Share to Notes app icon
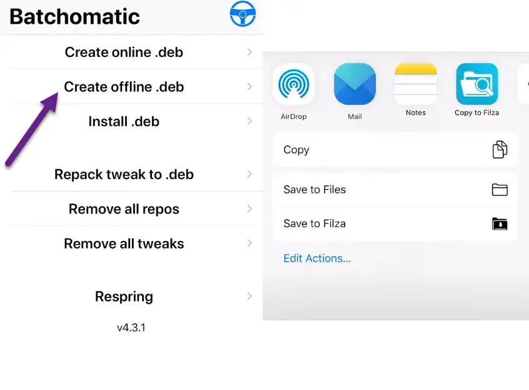529x390 pixels. (x=416, y=84)
